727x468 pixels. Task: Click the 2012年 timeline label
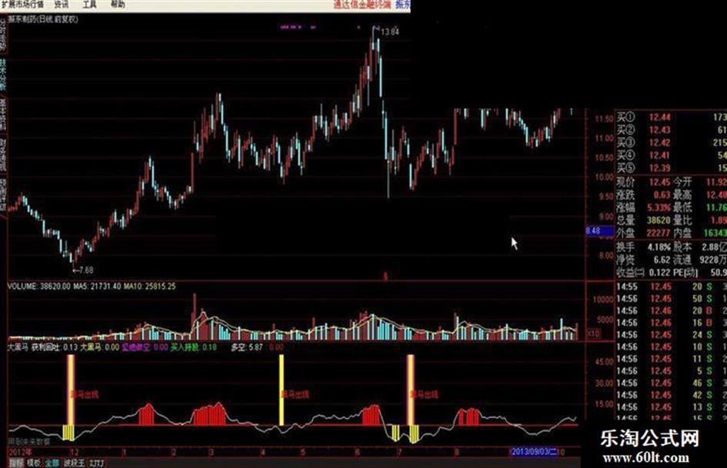[x=21, y=452]
